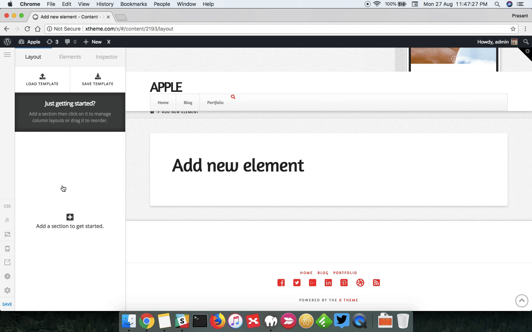Viewport: 532px width, 332px height.
Task: Open the custom JS editor in sidebar
Action: coord(7,220)
